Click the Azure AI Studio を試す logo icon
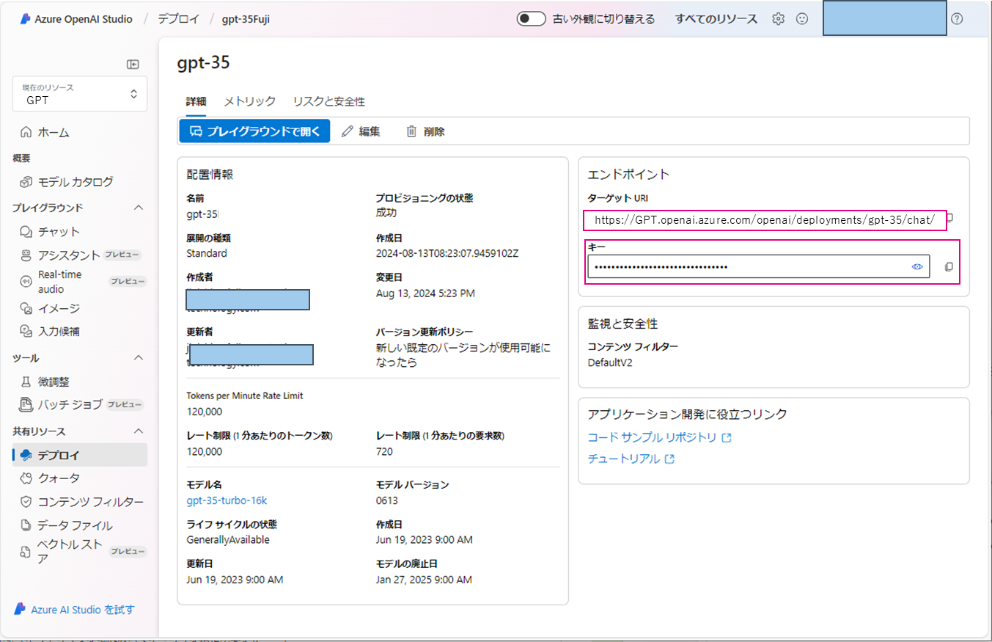The height and width of the screenshot is (642, 992). click(20, 610)
